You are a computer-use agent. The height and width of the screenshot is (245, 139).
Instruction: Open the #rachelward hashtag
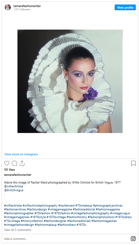click(66, 206)
